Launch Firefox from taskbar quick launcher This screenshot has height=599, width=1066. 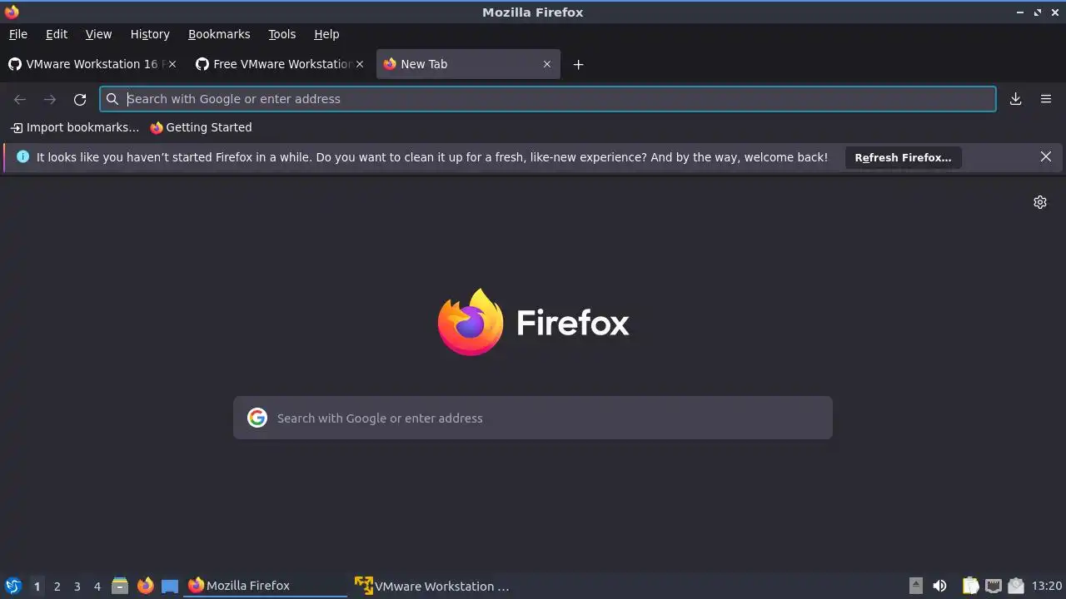146,586
